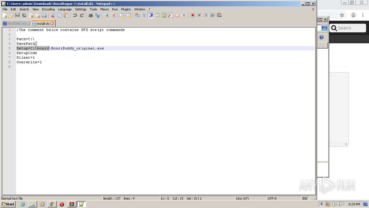Open the Macro menu
The width and height of the screenshot is (369, 208).
(105, 9)
